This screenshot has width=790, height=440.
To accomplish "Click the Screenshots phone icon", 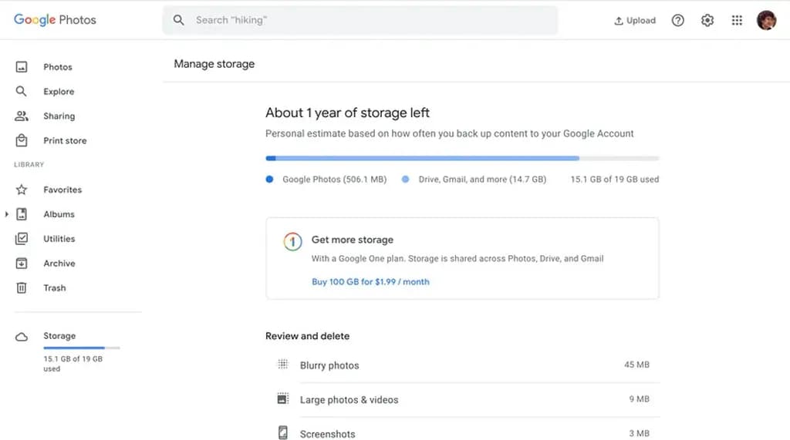I will [283, 433].
